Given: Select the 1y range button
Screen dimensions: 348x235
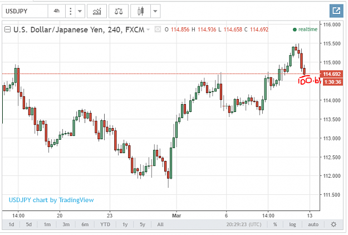Looking at the screenshot, I should pos(125,224).
